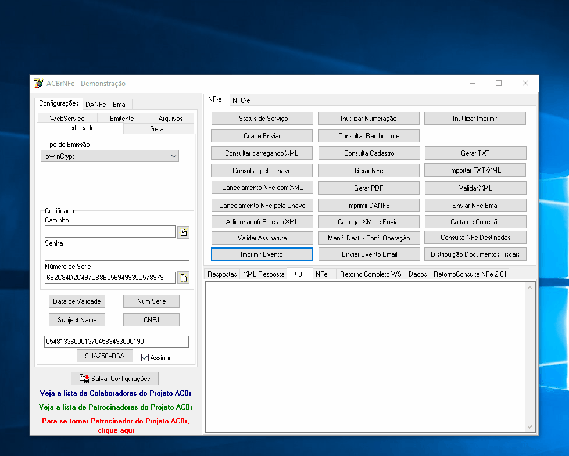Select the Certificado tab
Image resolution: width=569 pixels, height=456 pixels.
coord(80,128)
